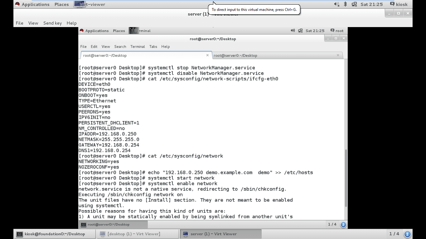Click the guest panel network icon

coord(300,30)
